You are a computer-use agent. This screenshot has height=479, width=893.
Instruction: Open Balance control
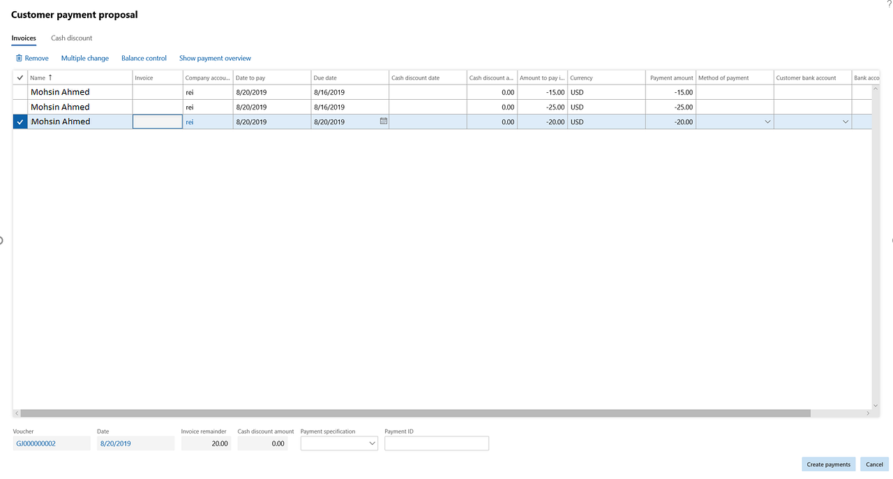[x=144, y=58]
